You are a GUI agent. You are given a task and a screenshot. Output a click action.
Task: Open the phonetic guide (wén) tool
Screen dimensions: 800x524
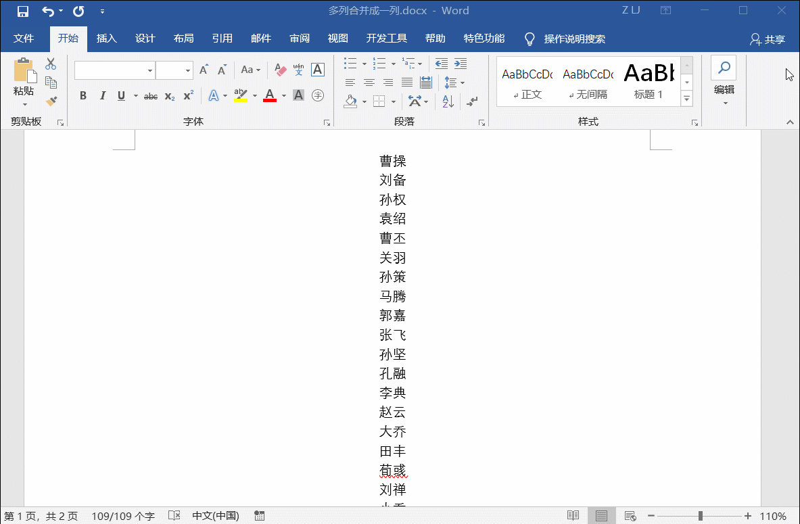pos(299,70)
